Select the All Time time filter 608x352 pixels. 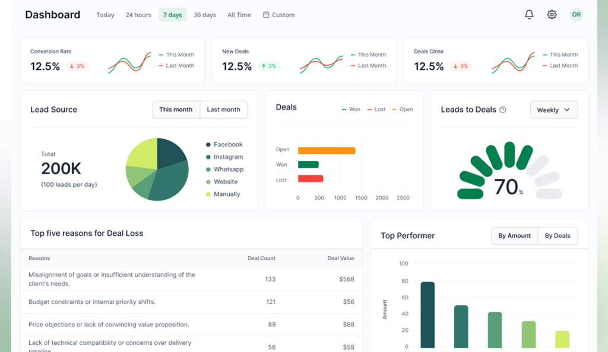click(x=239, y=15)
